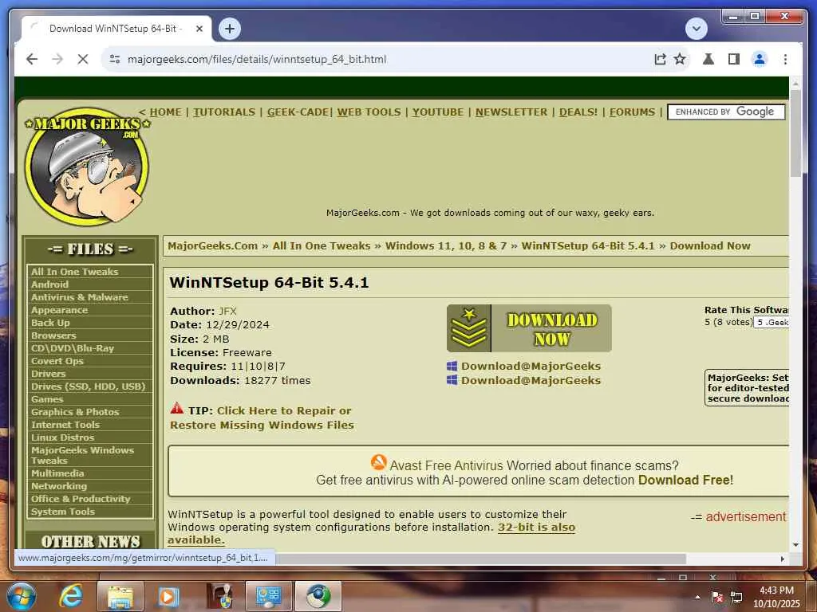Screen dimensions: 817x612
Task: Open the red warning TIP repair link
Action: click(262, 418)
